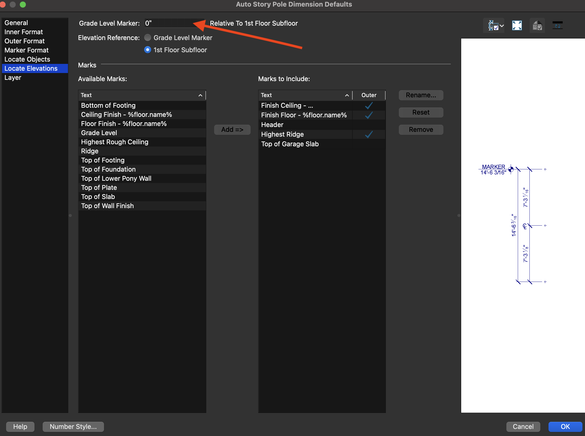The height and width of the screenshot is (436, 585).
Task: Select Top of Foundation in Available Marks
Action: (x=108, y=169)
